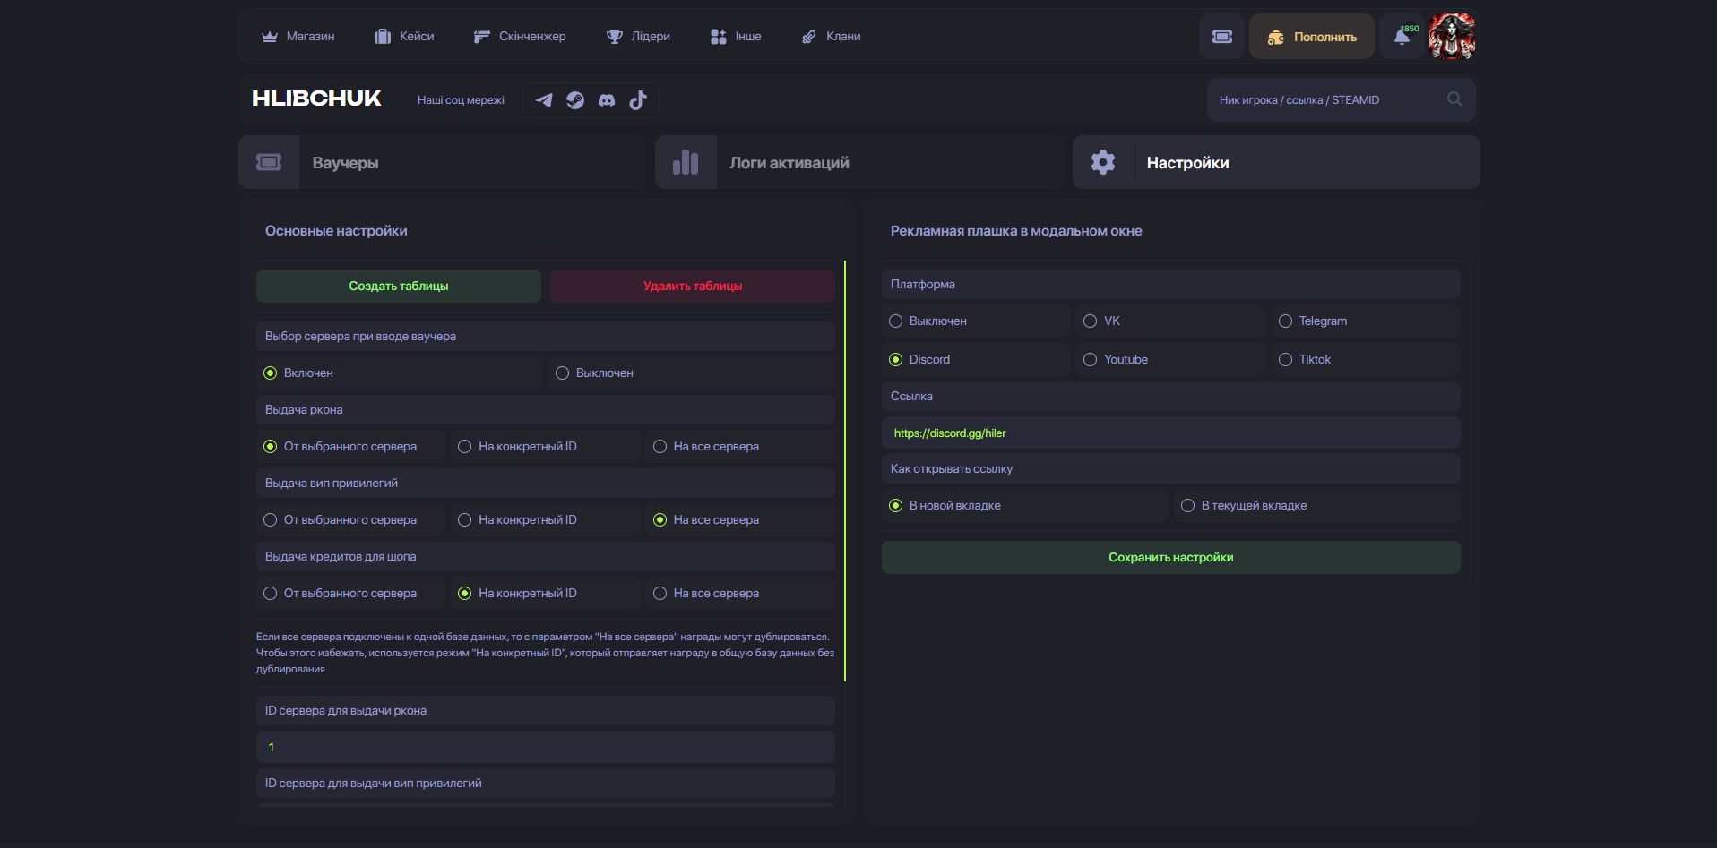Select На конкретный ID under кредитов для шопа
This screenshot has width=1717, height=848.
click(x=545, y=593)
